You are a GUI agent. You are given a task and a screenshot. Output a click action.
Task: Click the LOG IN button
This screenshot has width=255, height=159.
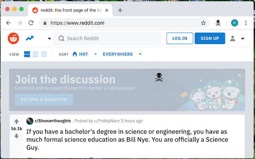pos(179,39)
